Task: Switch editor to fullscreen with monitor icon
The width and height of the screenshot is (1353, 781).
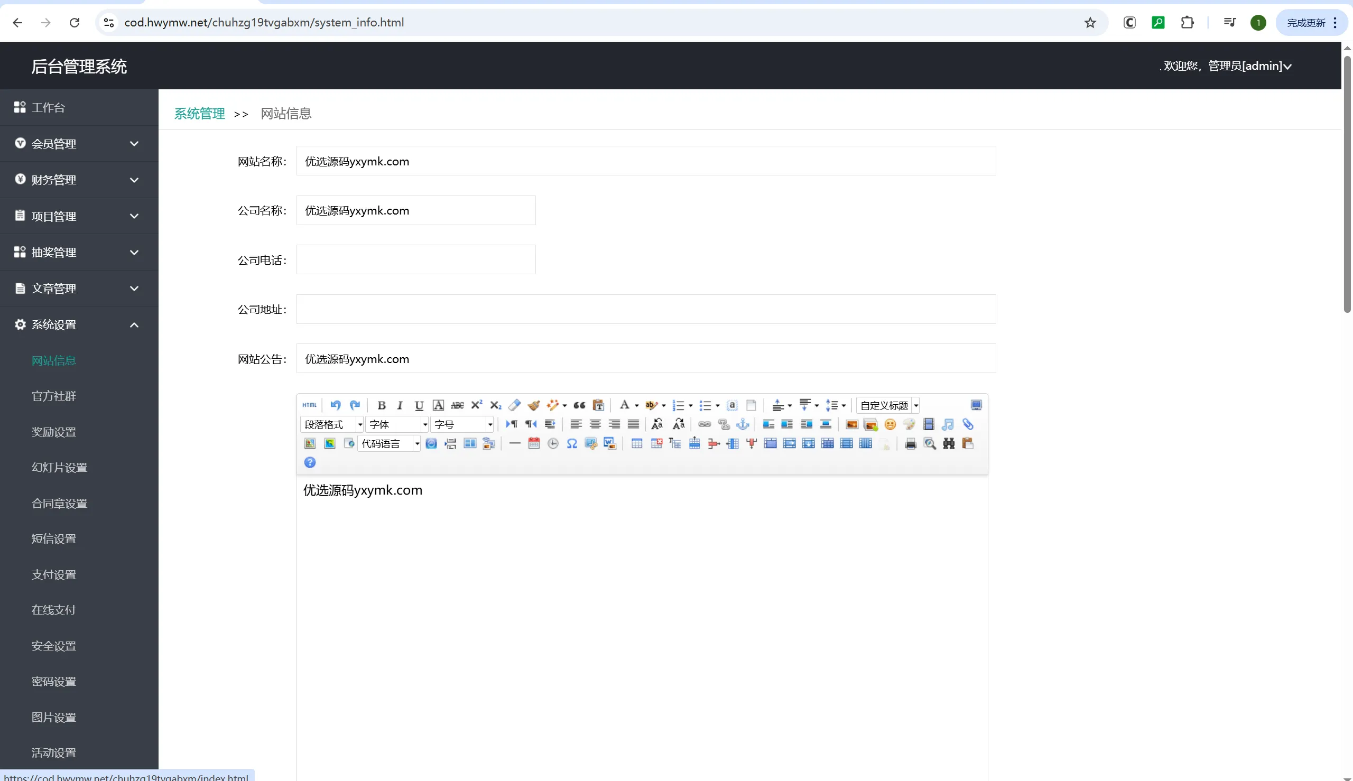Action: (x=976, y=405)
